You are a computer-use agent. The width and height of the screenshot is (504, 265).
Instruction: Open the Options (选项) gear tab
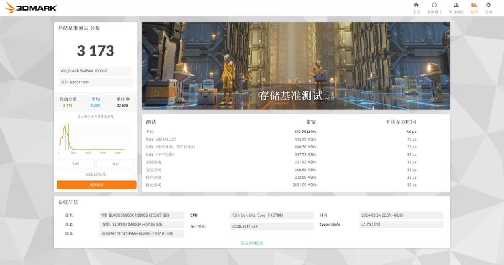tap(488, 8)
